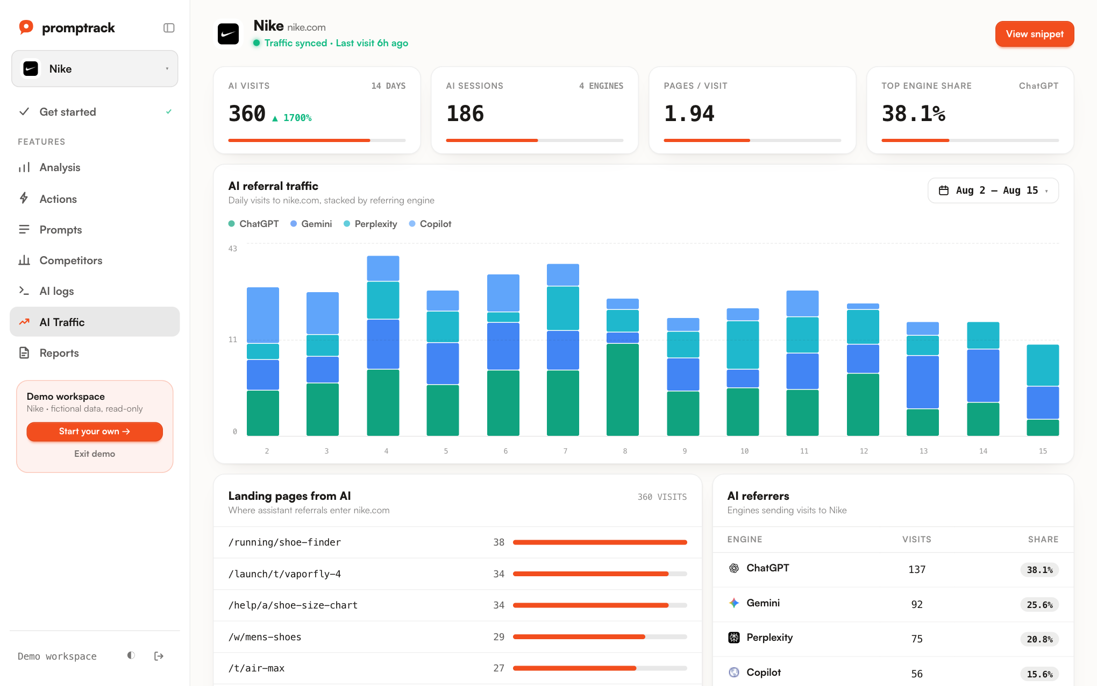Open the Aug 2 – Aug 15 date range dropdown

(x=993, y=190)
